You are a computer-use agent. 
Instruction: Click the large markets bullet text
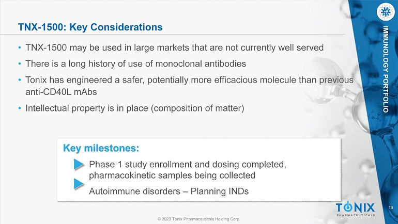click(x=174, y=47)
